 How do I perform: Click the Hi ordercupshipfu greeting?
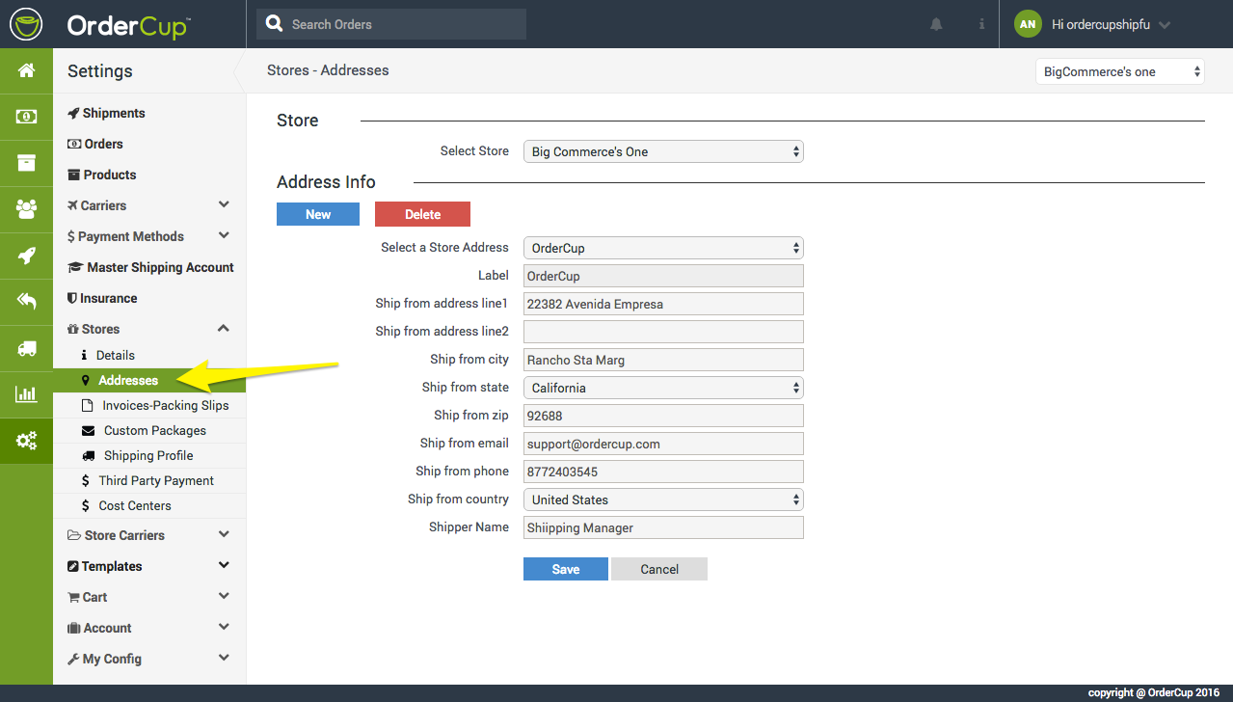(x=1101, y=25)
